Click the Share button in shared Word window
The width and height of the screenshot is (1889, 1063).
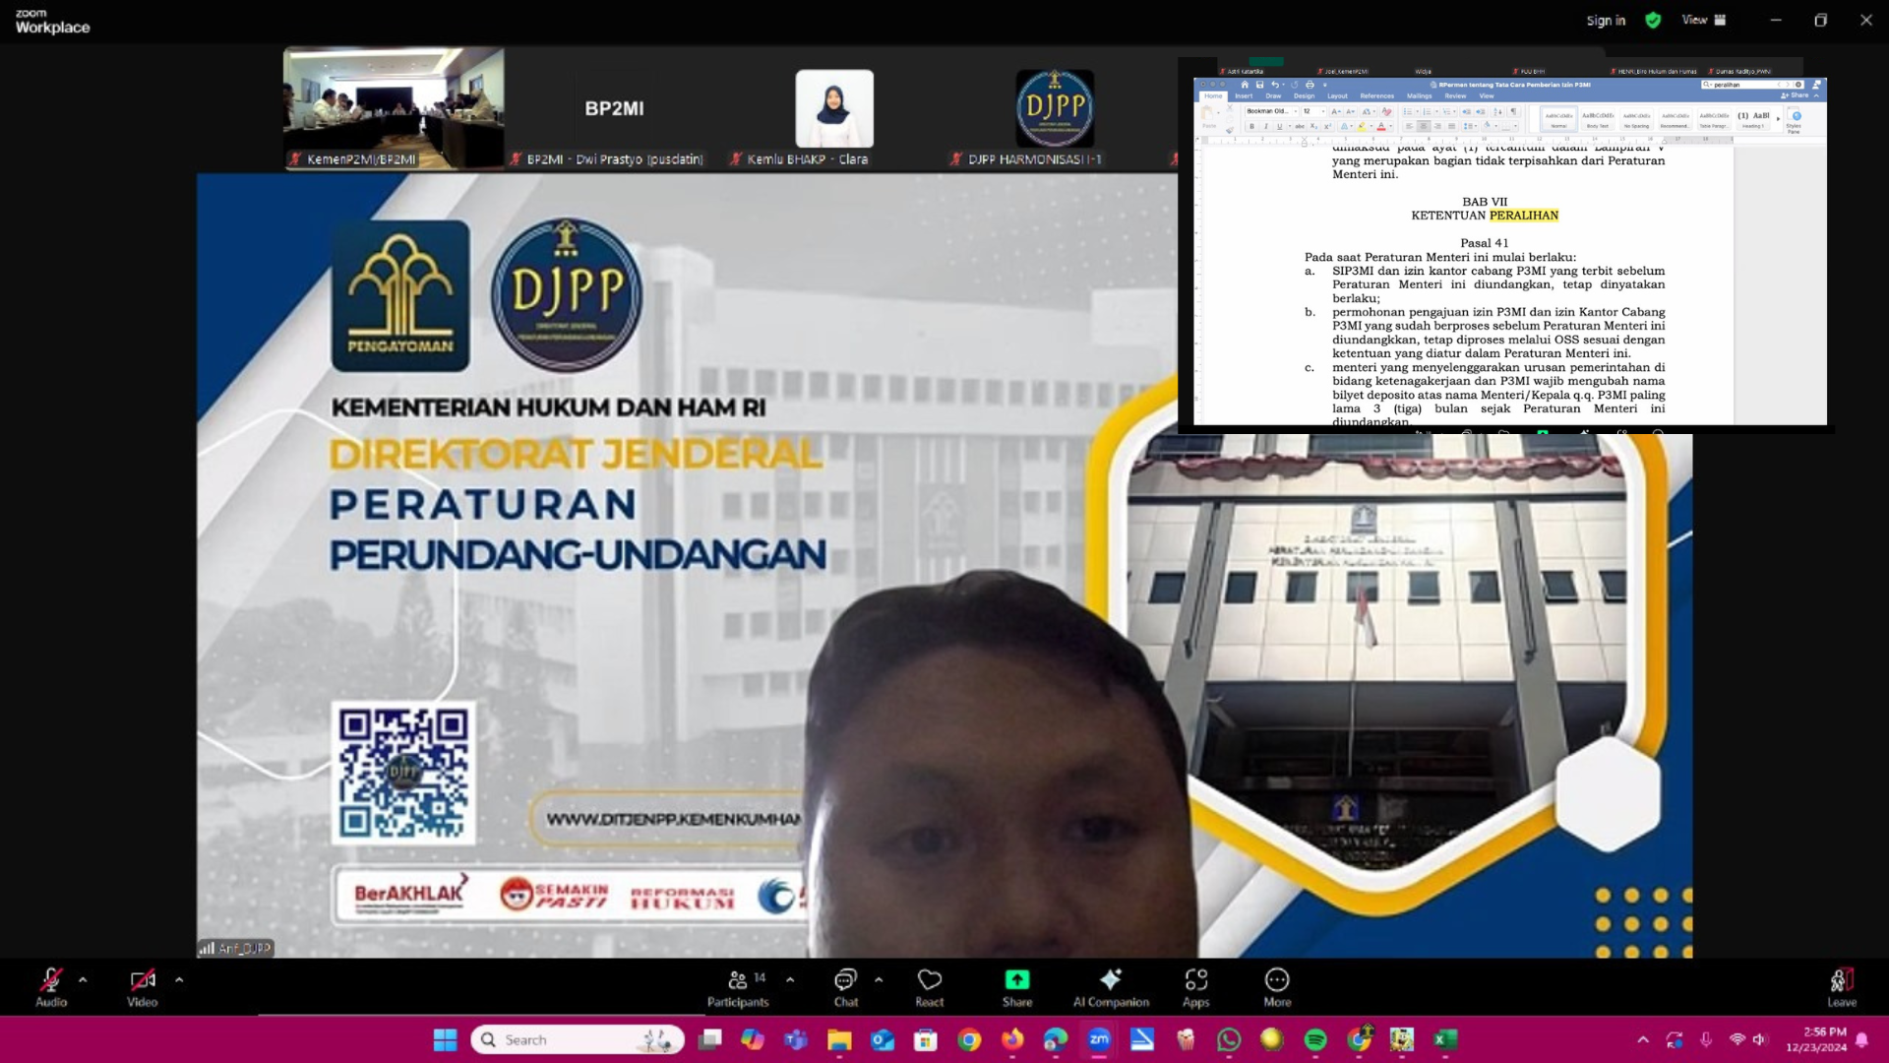pyautogui.click(x=1795, y=95)
